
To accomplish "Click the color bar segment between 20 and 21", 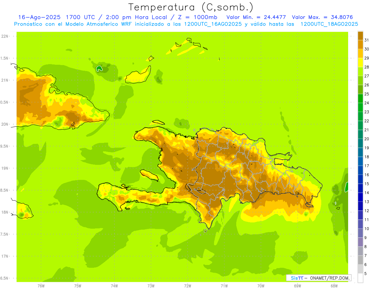I will point(360,134).
